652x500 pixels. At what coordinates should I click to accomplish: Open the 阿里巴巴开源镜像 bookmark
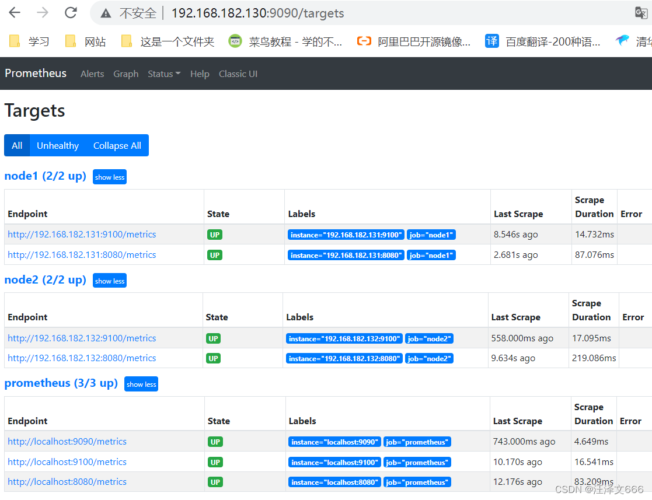pyautogui.click(x=414, y=41)
